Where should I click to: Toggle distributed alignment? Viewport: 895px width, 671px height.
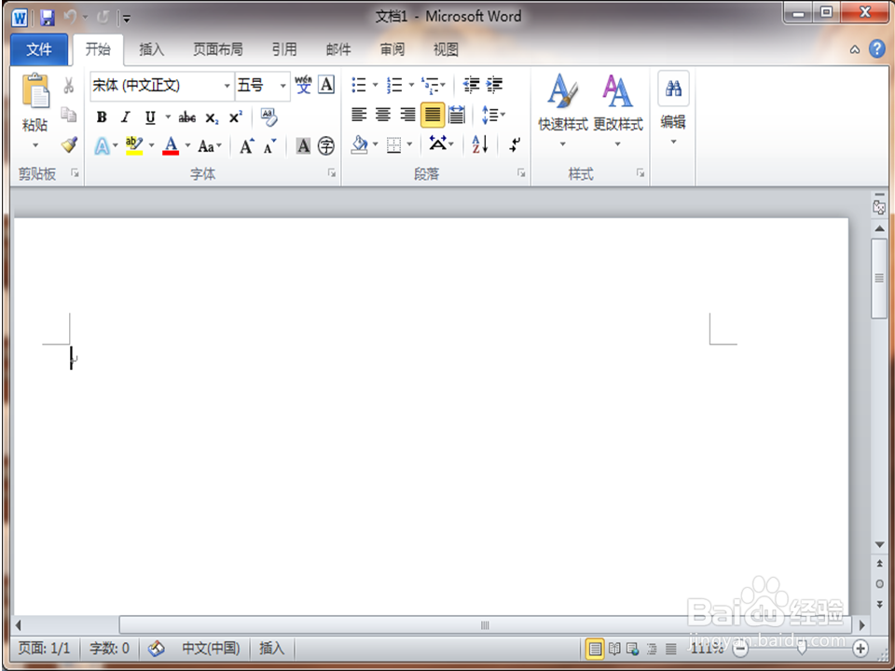457,115
